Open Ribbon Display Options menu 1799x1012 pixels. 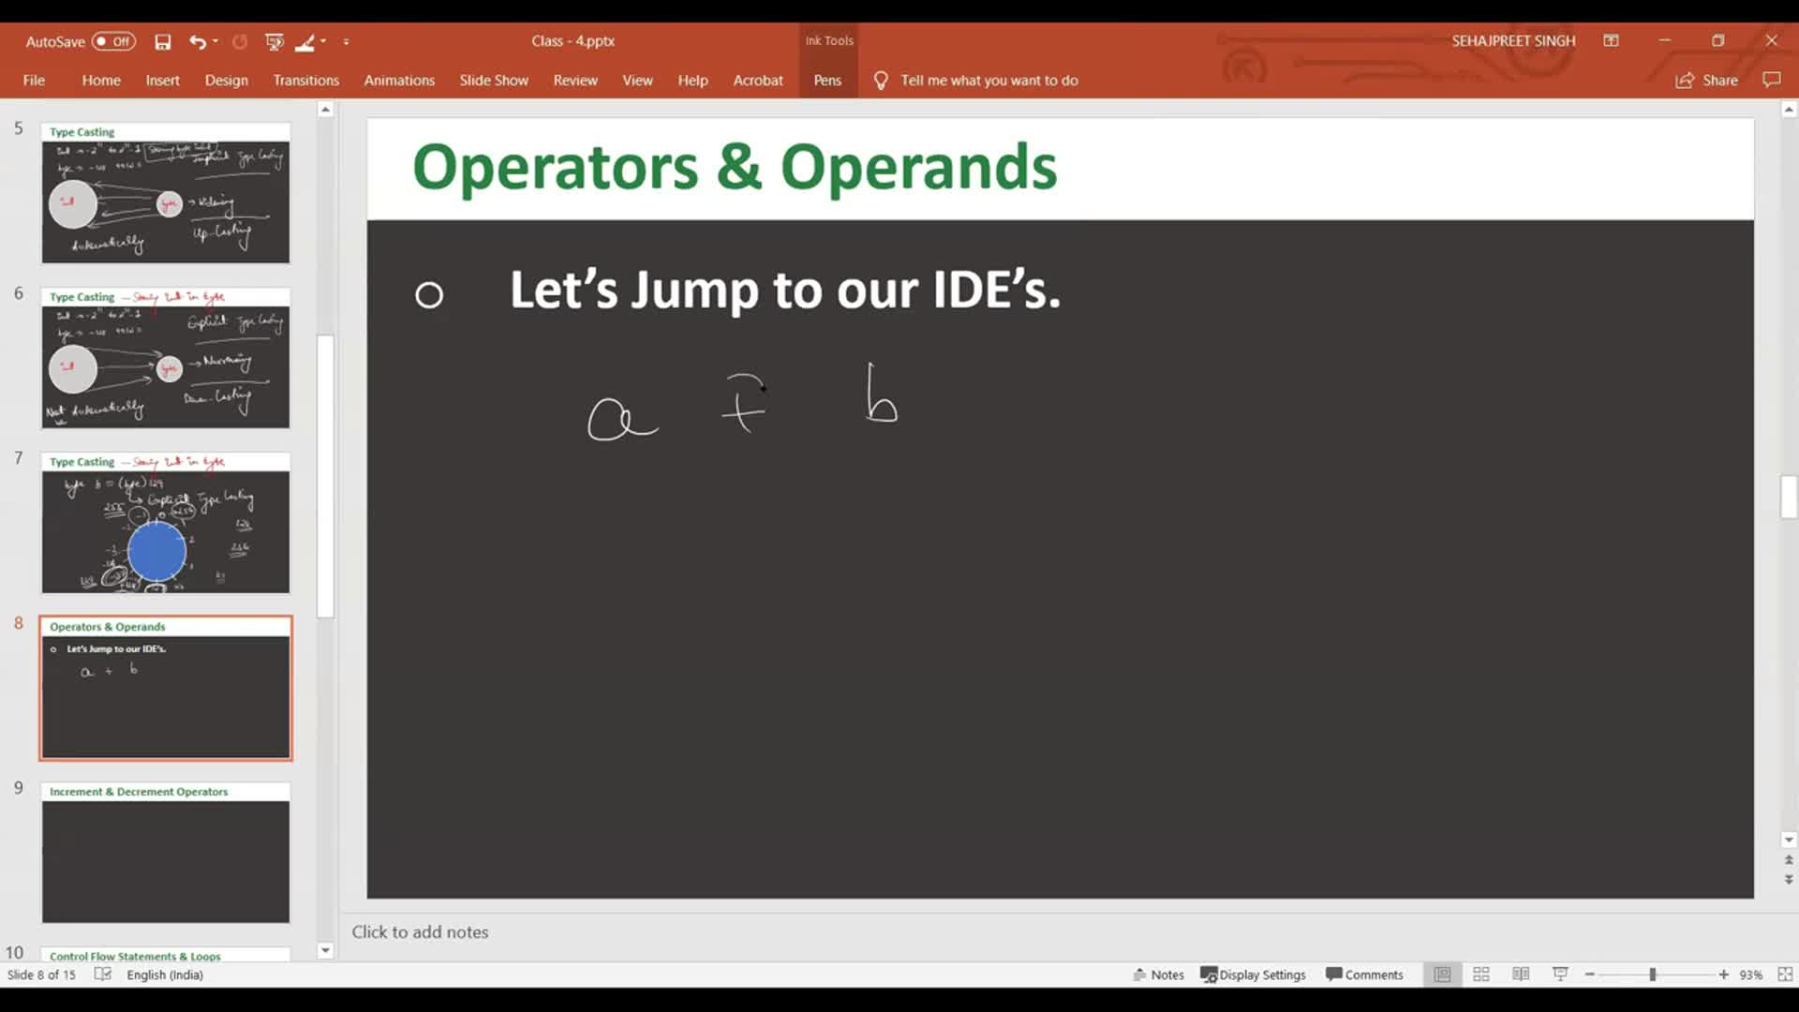[x=1611, y=40]
